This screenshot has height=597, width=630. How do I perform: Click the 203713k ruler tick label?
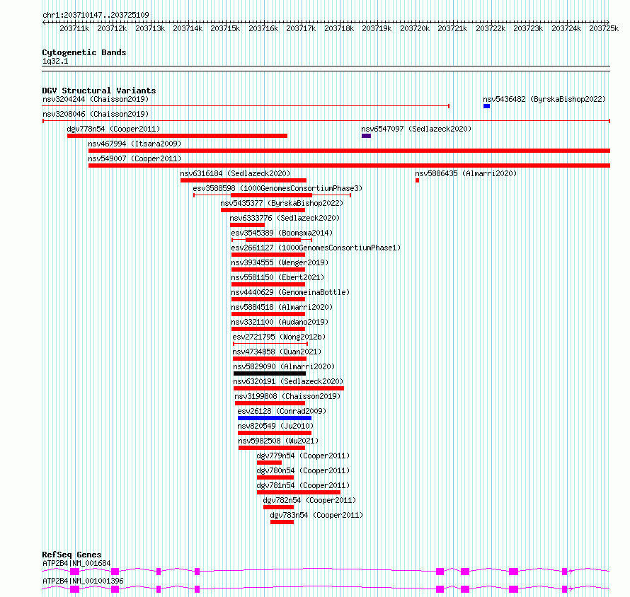[150, 28]
